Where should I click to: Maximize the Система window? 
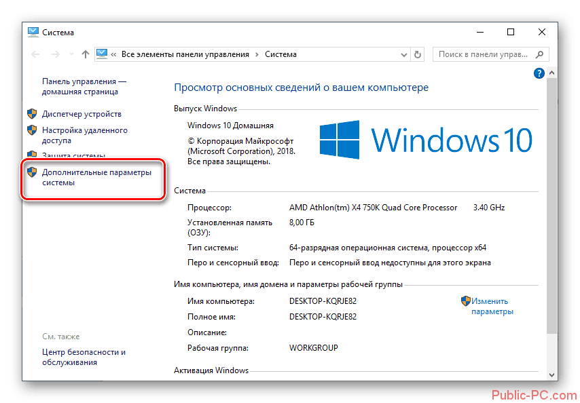tap(511, 32)
